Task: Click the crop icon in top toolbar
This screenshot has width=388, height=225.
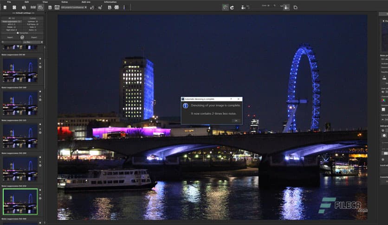Action: (x=295, y=7)
